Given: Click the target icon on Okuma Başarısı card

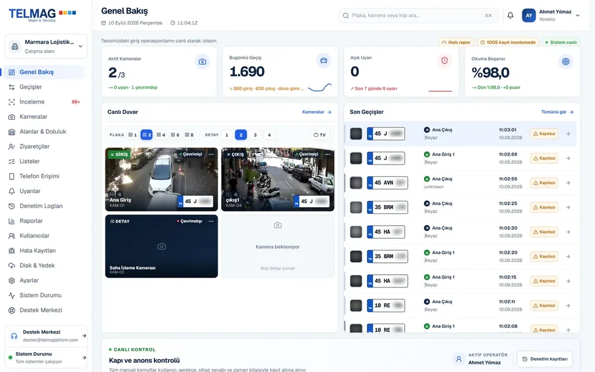Looking at the screenshot, I should 565,61.
